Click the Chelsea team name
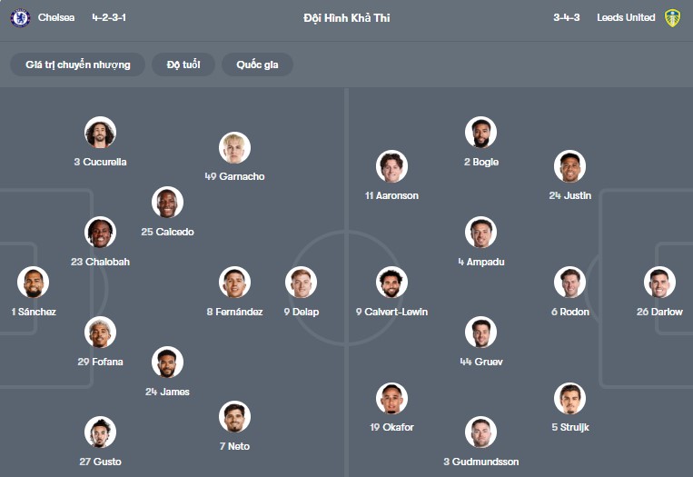Viewport: 693px width, 477px height. click(56, 17)
